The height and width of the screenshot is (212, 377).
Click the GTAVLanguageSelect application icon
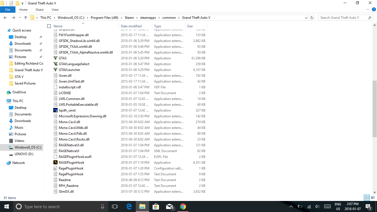(x=55, y=64)
